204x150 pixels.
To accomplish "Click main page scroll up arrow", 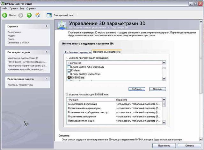I will point(201,21).
